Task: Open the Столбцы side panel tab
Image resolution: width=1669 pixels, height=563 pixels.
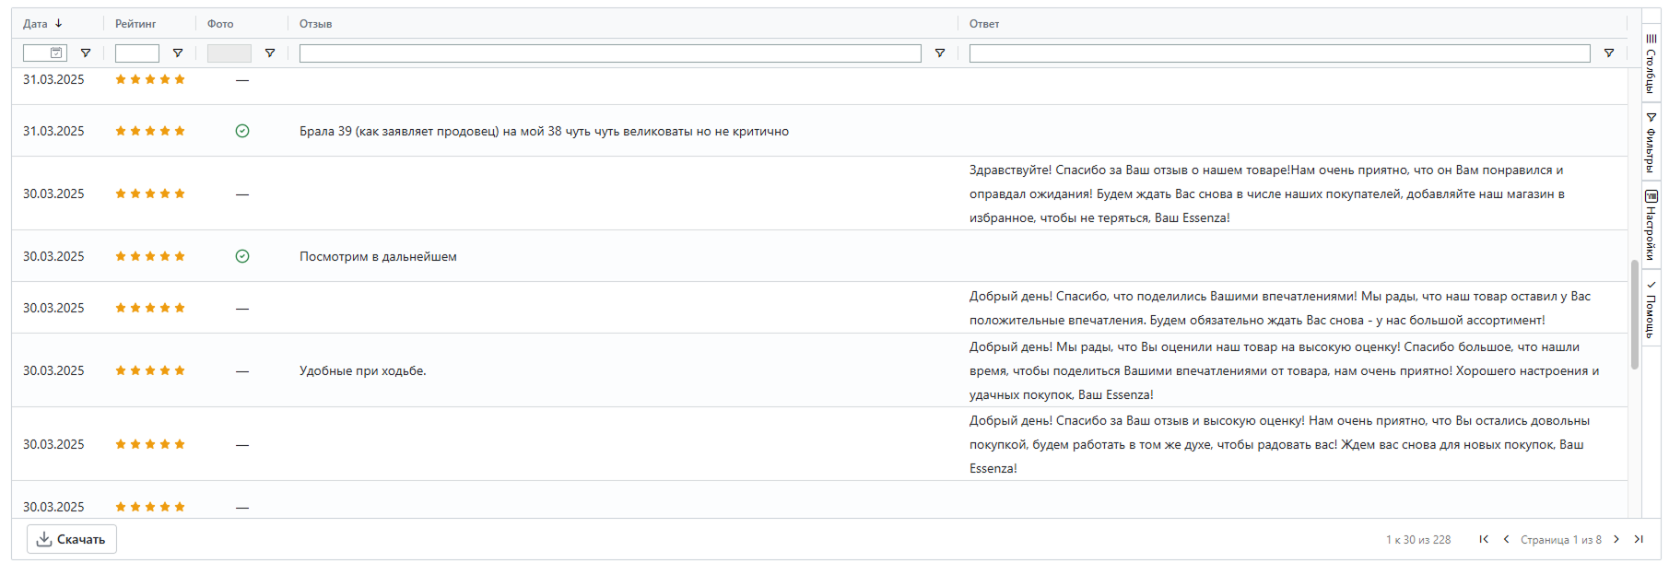Action: 1651,65
